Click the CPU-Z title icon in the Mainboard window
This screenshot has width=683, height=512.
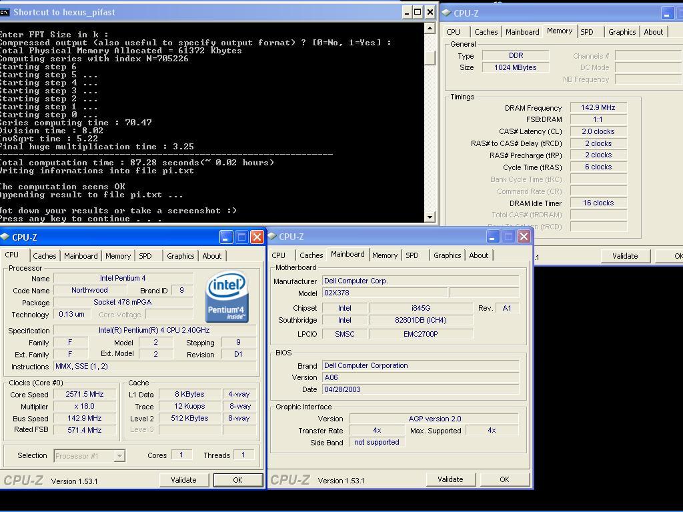(x=272, y=237)
